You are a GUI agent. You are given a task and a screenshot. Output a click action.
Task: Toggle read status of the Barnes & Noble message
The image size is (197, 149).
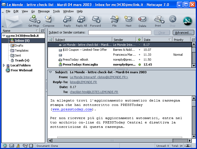[x=139, y=50]
